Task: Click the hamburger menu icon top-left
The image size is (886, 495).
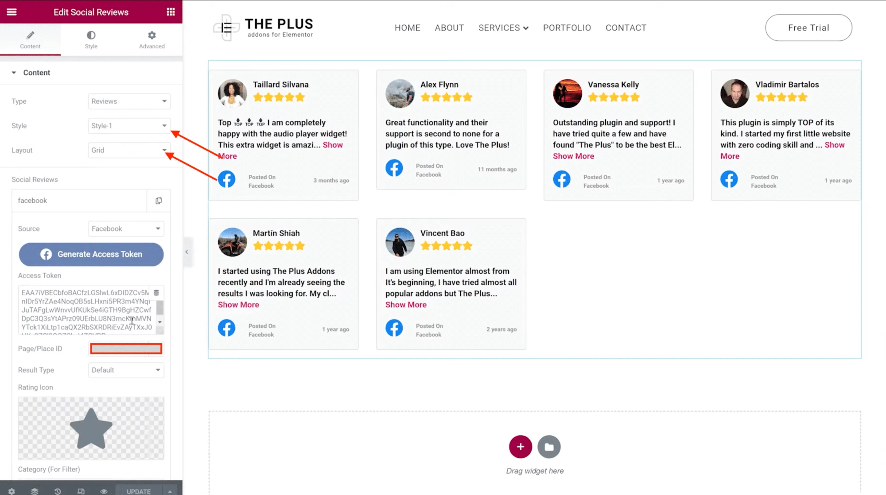Action: (12, 12)
